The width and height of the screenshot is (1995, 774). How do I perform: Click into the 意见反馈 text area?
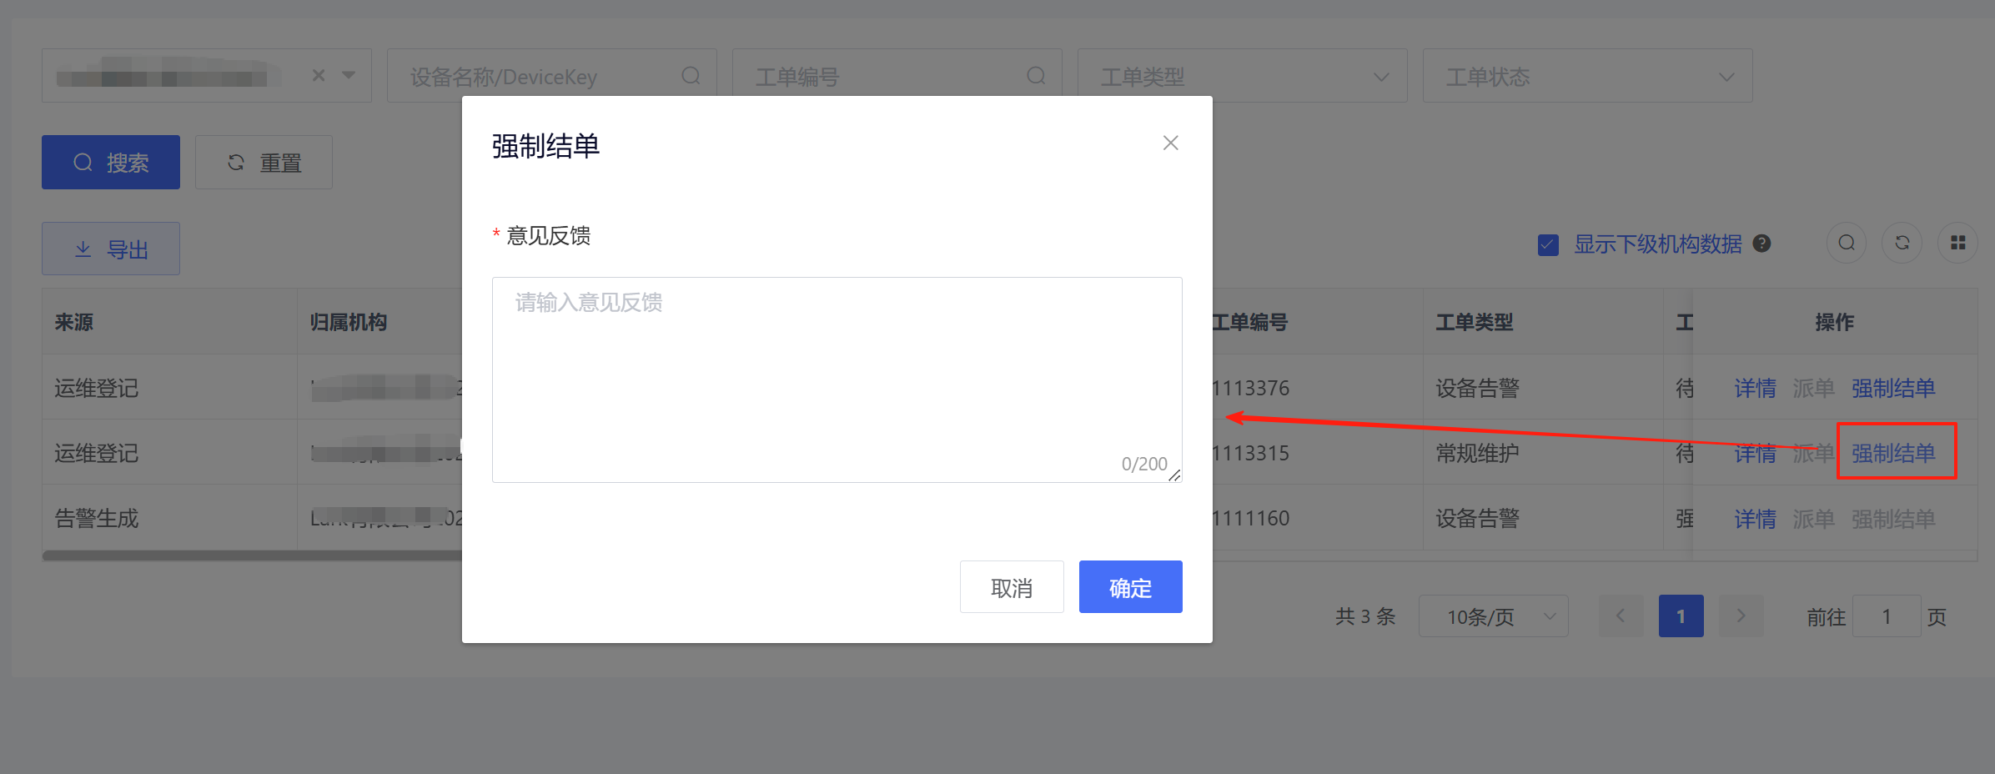pyautogui.click(x=837, y=379)
